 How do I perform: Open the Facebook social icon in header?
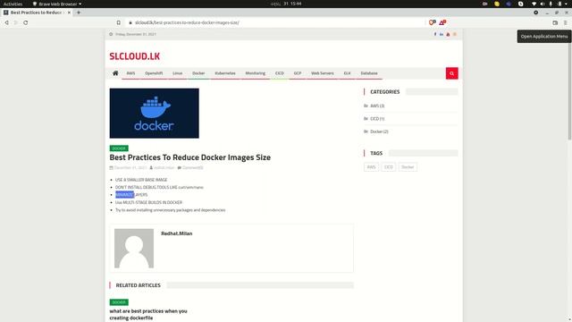click(435, 34)
